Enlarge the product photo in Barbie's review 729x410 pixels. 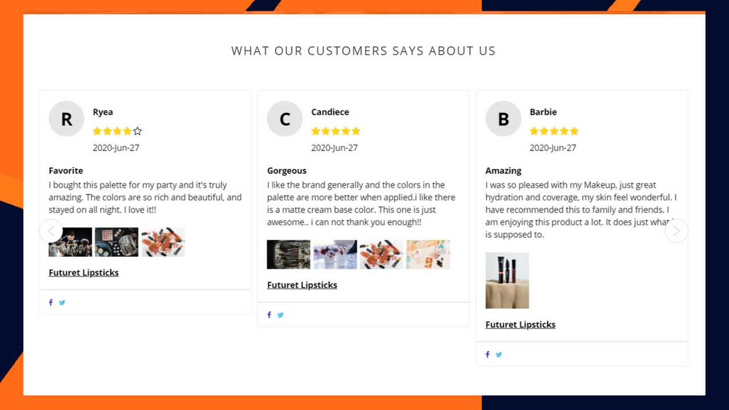coord(507,280)
